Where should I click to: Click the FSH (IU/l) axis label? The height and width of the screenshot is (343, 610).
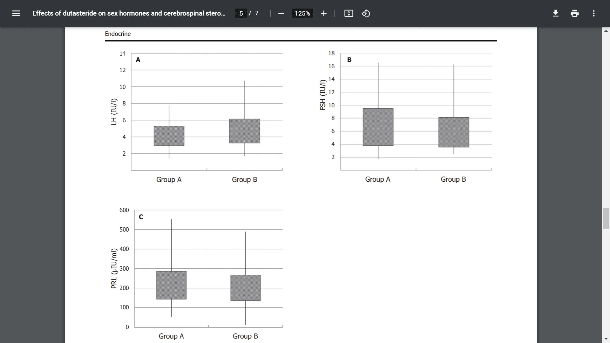(323, 95)
